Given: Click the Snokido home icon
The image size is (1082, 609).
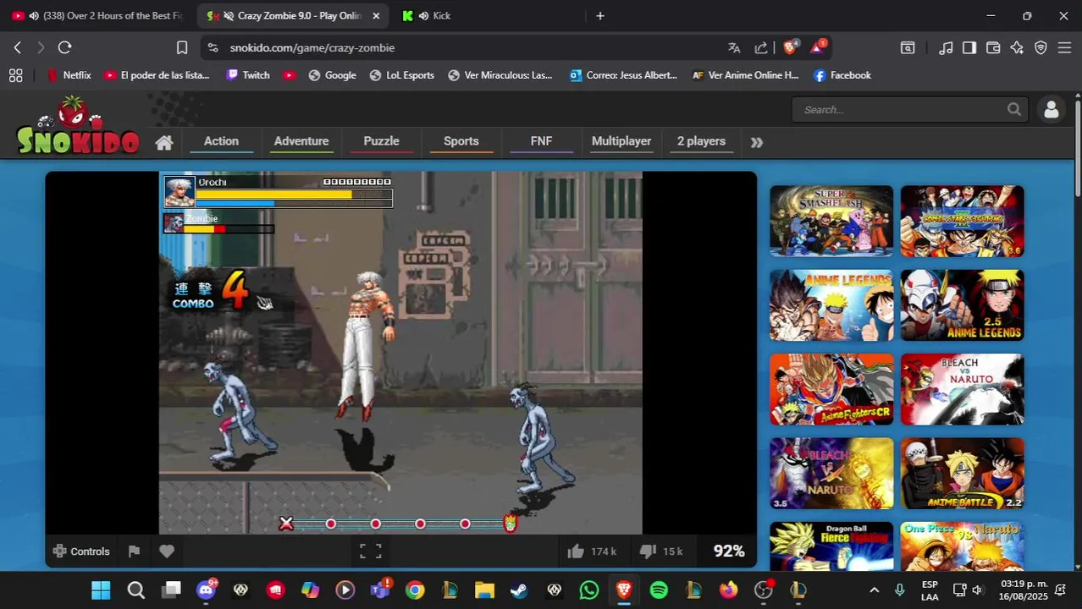Looking at the screenshot, I should (164, 142).
